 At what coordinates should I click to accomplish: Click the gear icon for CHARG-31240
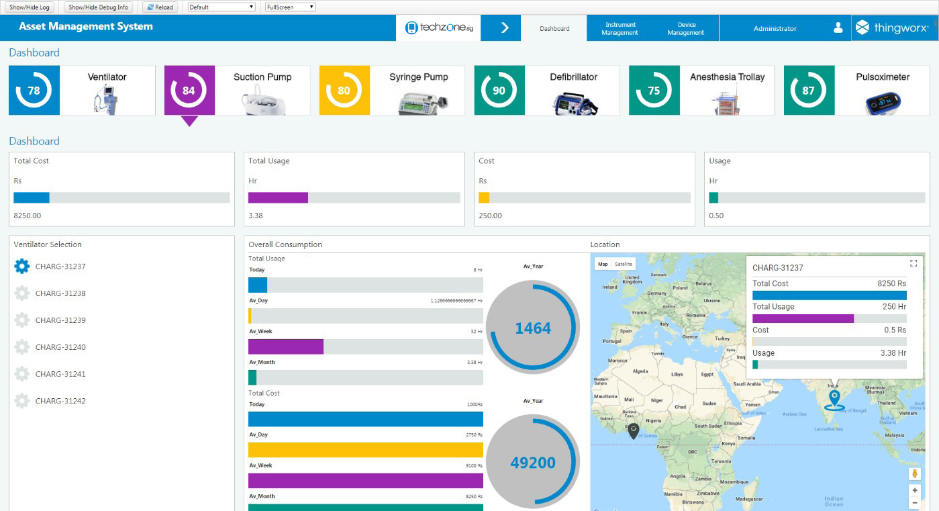pos(22,347)
